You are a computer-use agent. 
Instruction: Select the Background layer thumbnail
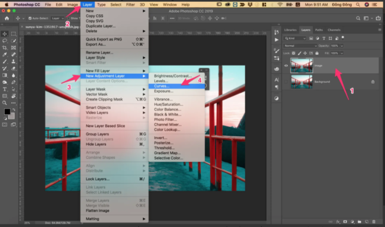coord(302,82)
